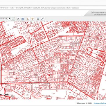Screen dimensions: 106x106
Task: Open the link sharing tool dropdown
Action: coord(43,19)
